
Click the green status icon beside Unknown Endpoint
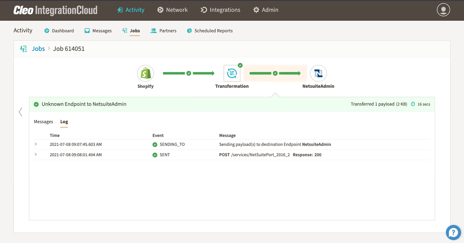tap(36, 104)
